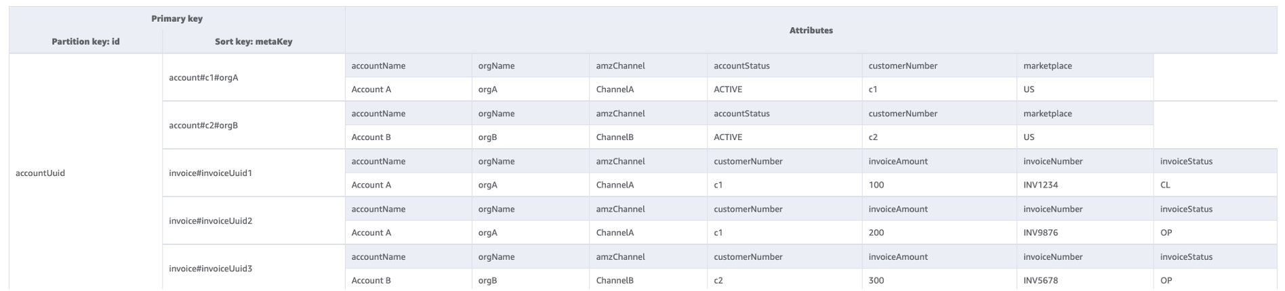
Task: Click the Sort key: metaKey column header
Action: tap(253, 42)
